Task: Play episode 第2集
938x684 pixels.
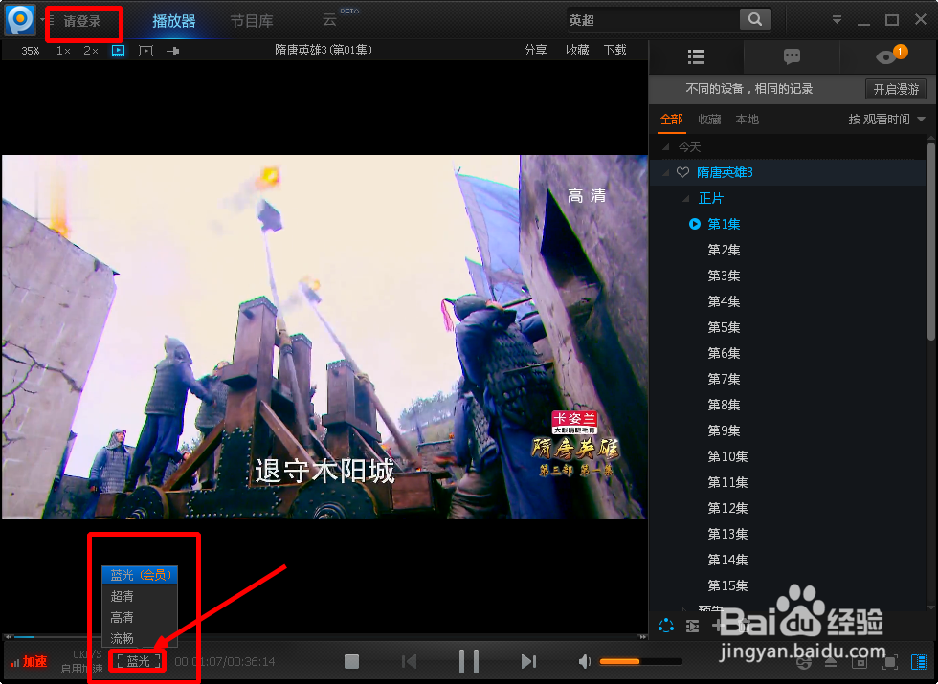Action: pos(724,250)
